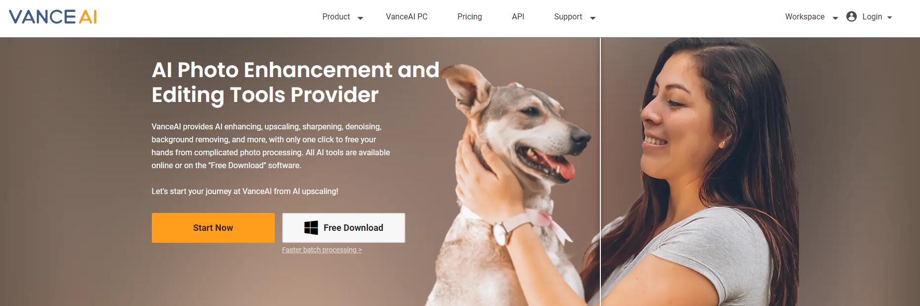Click the VanceAI logo
This screenshot has width=920, height=306.
[x=53, y=17]
